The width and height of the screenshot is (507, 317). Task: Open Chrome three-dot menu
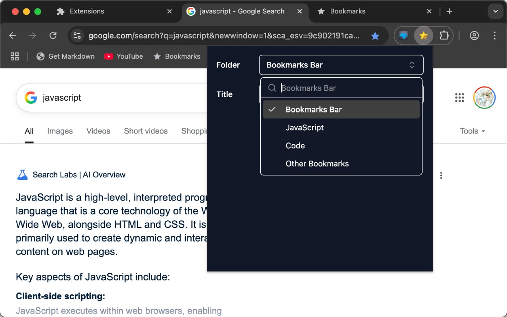(494, 36)
